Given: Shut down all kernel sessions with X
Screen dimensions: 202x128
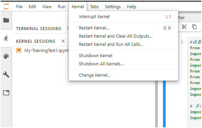Looking at the screenshot, I should pyautogui.click(x=63, y=41).
